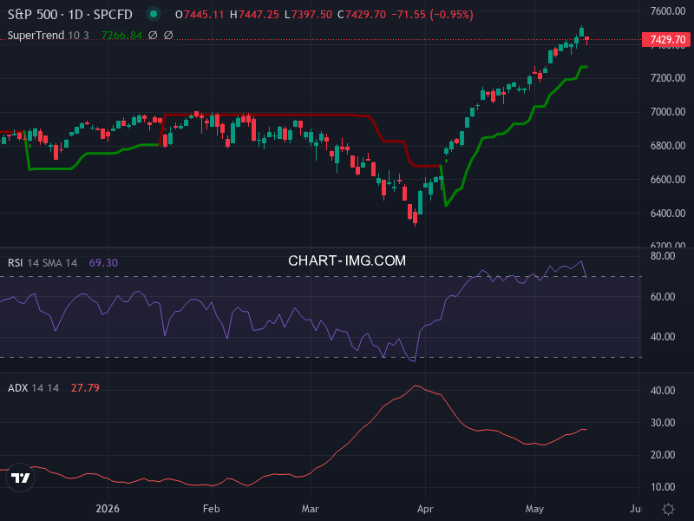
Task: Click the 6600.00 price axis label
Action: coord(668,180)
